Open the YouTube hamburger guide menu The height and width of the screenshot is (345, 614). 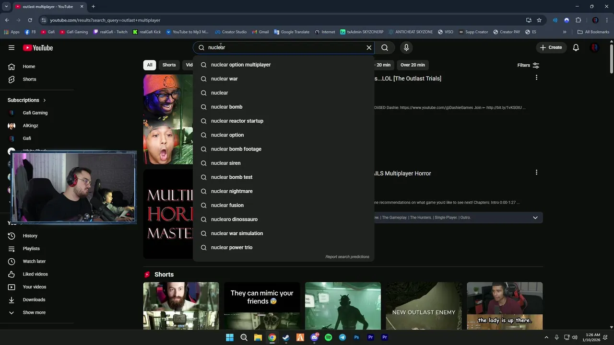(x=12, y=47)
